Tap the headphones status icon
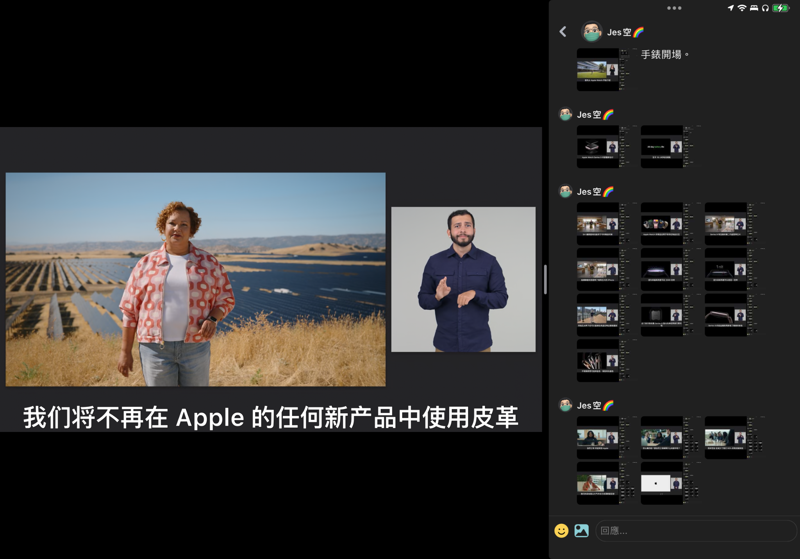 point(765,8)
